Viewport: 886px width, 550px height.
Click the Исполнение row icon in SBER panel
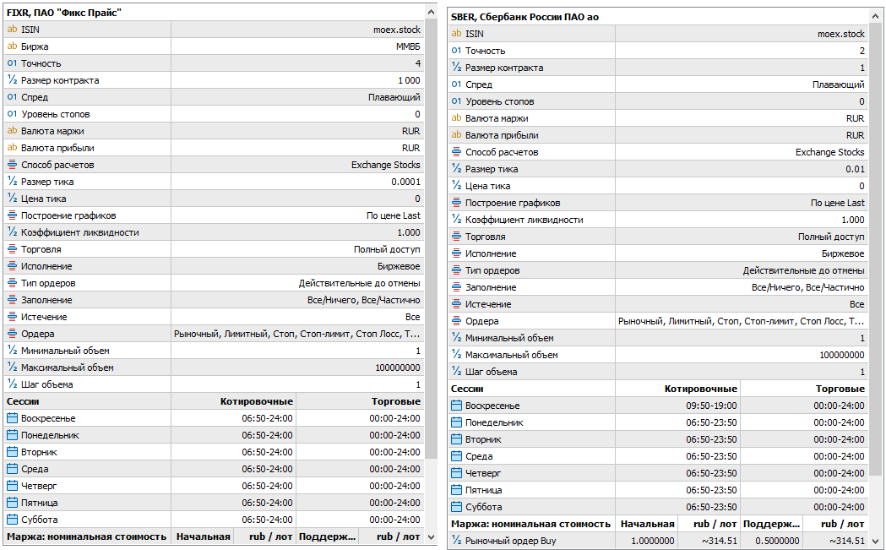456,253
